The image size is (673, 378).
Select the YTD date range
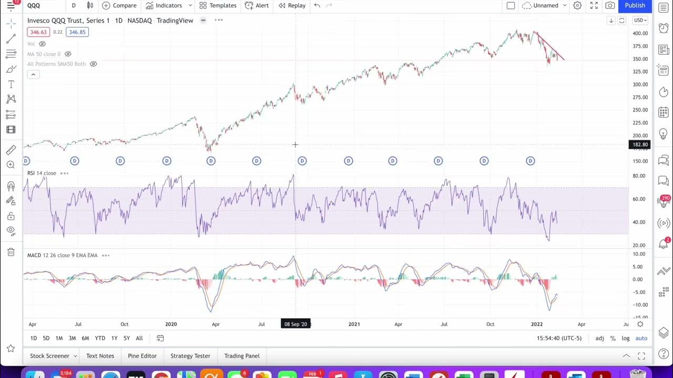pyautogui.click(x=100, y=338)
